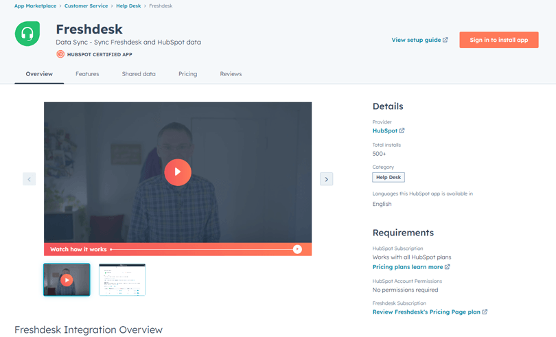Image resolution: width=556 pixels, height=337 pixels.
Task: Switch to the Features tab
Action: coord(87,74)
